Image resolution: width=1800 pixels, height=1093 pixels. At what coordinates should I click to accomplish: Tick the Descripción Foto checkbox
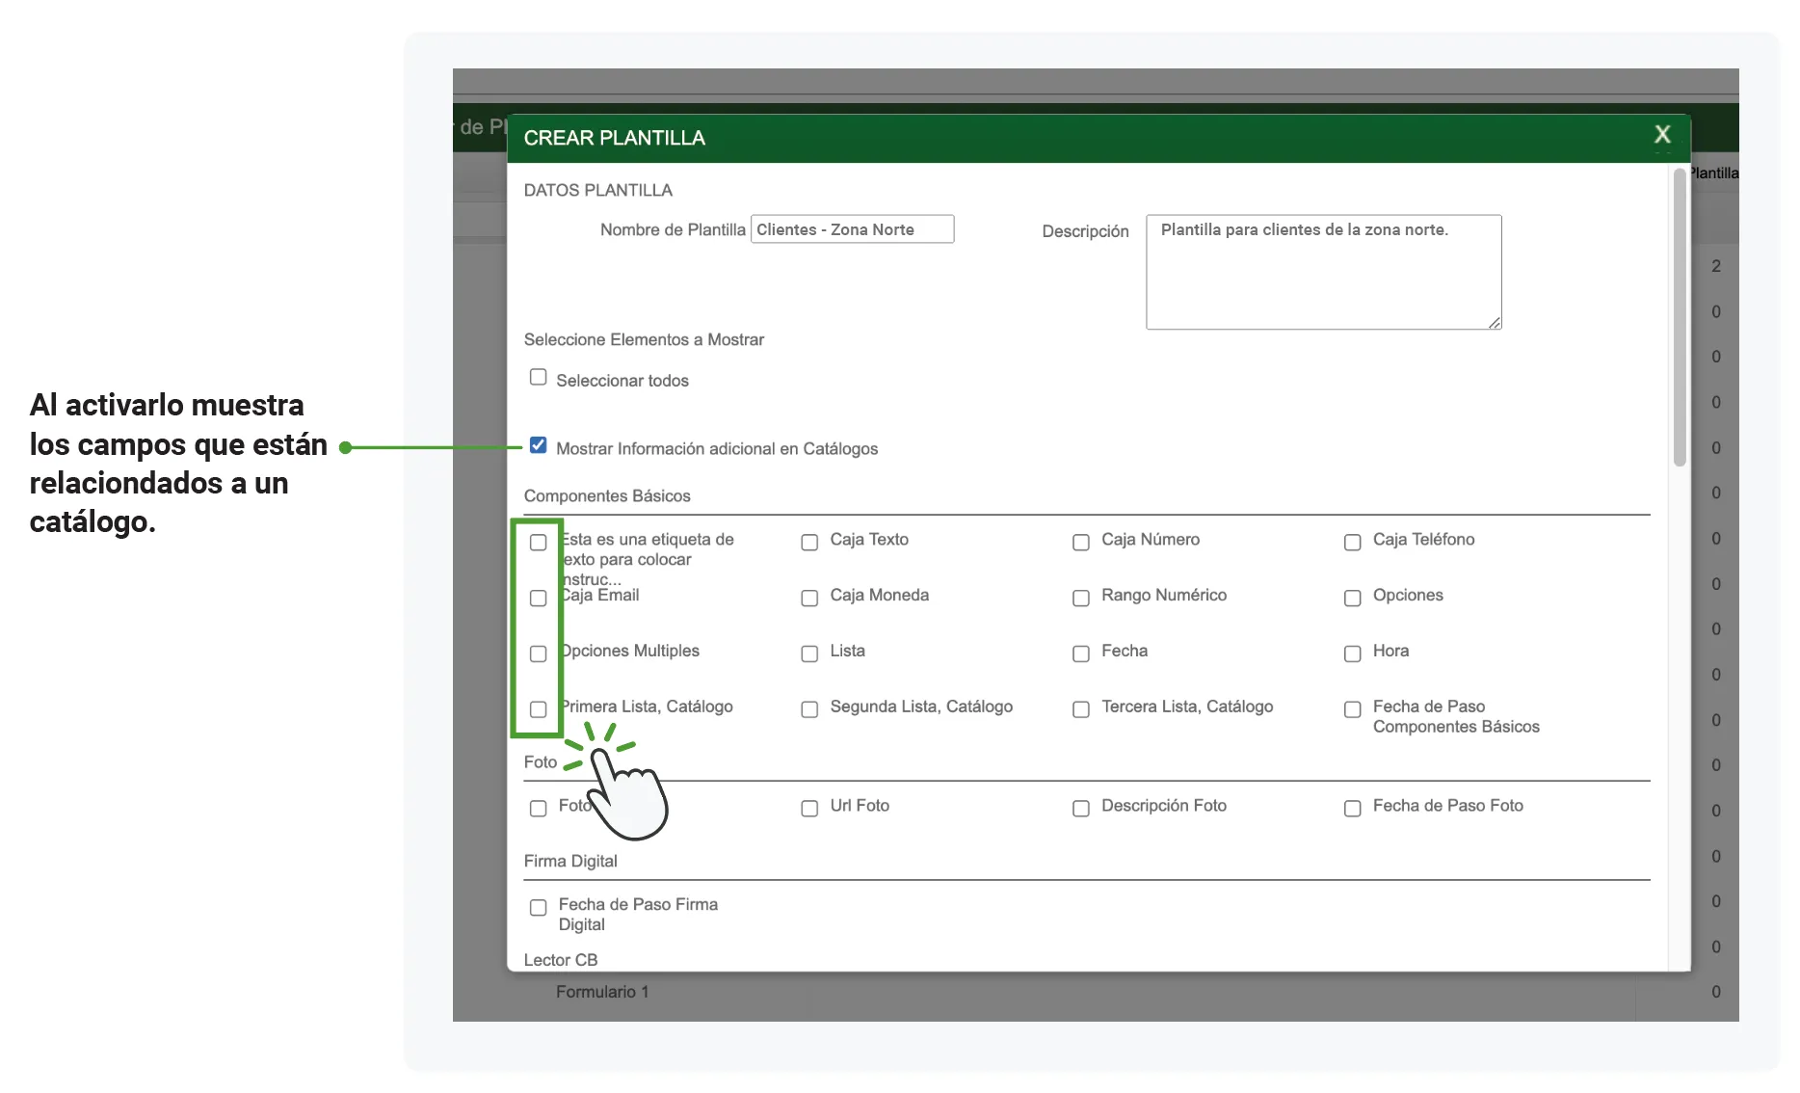pos(1081,809)
